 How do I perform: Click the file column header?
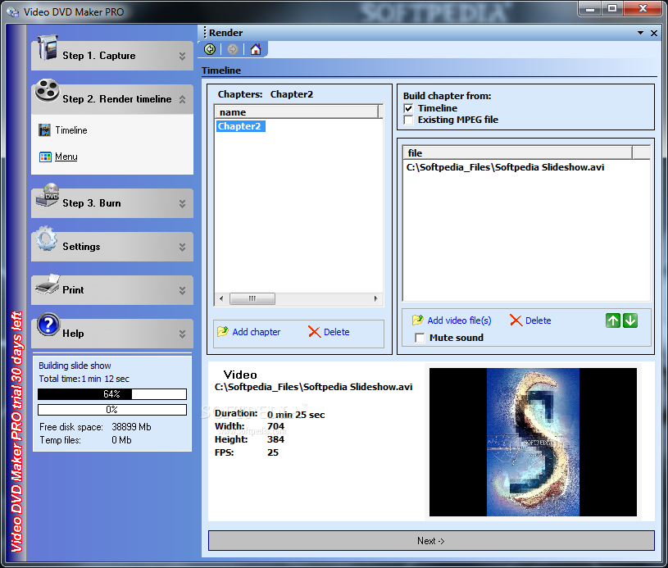tap(517, 153)
